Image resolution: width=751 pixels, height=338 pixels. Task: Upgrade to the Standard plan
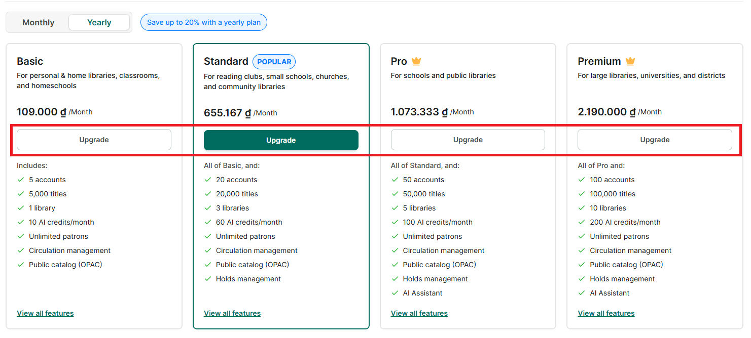click(x=281, y=140)
